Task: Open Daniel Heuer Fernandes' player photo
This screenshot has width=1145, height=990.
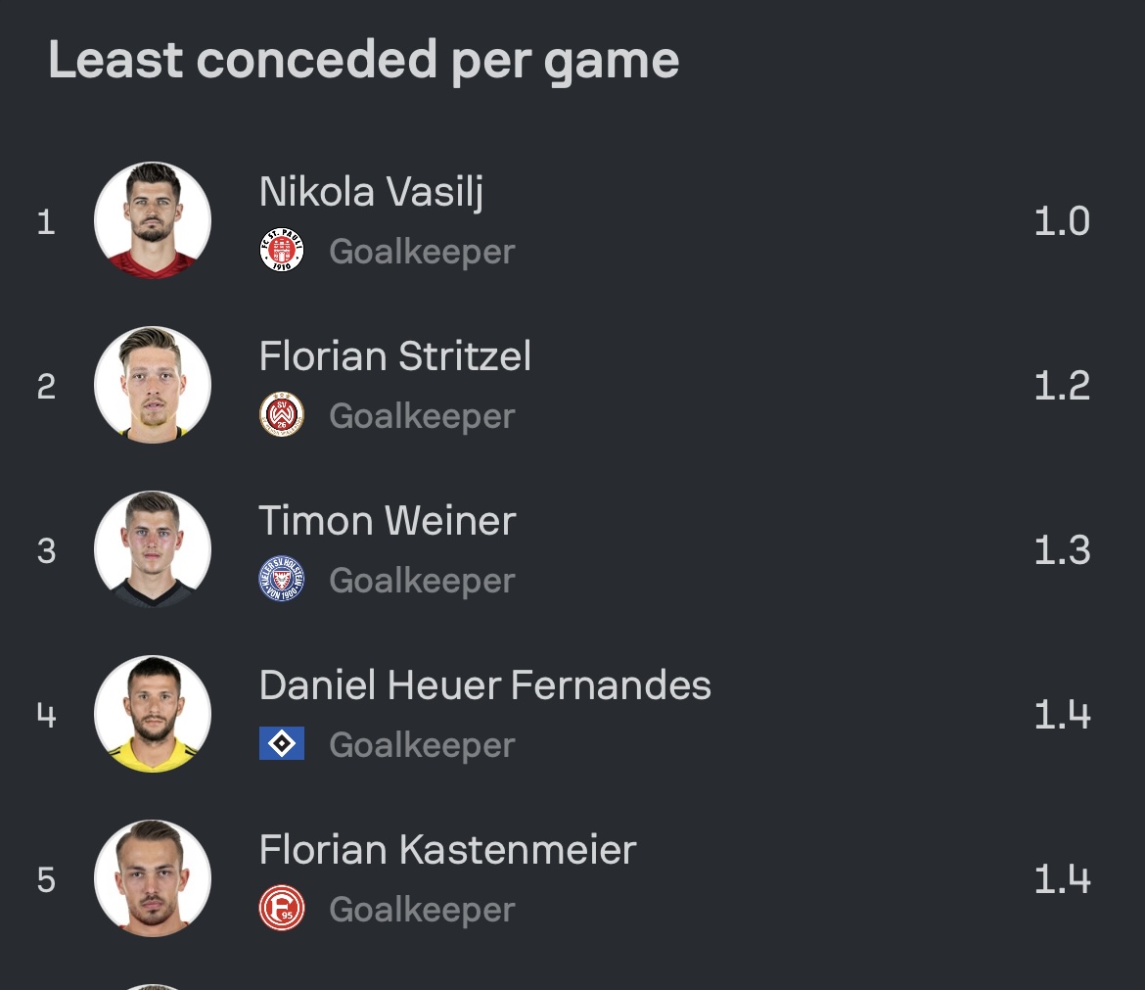Action: click(x=153, y=714)
